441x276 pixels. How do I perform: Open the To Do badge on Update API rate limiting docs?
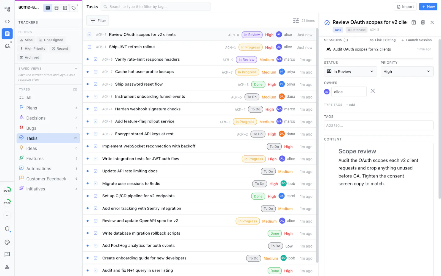point(268,171)
